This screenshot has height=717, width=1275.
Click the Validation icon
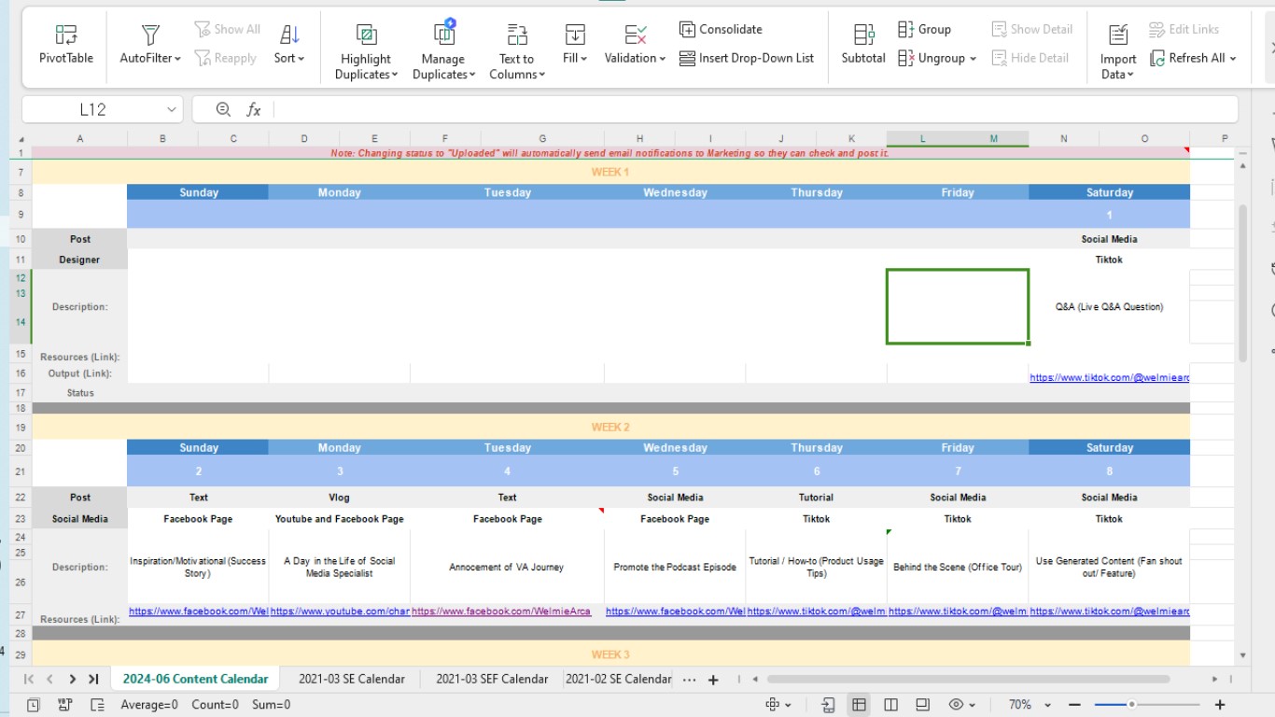pos(635,35)
